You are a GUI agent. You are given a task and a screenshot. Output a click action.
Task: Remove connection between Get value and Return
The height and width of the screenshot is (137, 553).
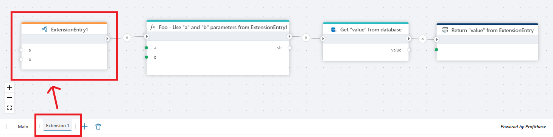coord(423,38)
